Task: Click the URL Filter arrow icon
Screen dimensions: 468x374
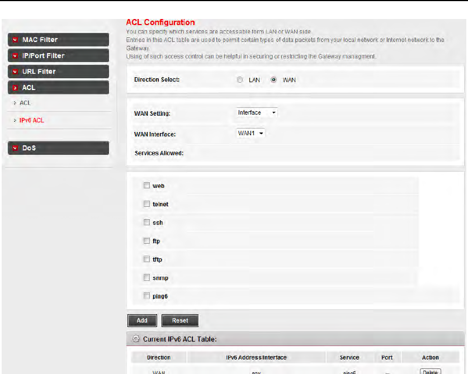Action: (x=15, y=72)
